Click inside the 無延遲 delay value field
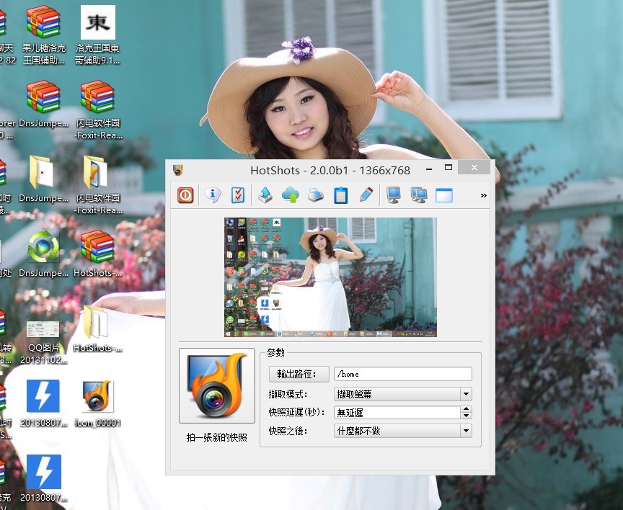This screenshot has height=510, width=623. coord(397,413)
